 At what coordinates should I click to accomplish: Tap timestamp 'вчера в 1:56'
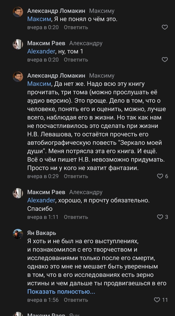(x=43, y=300)
